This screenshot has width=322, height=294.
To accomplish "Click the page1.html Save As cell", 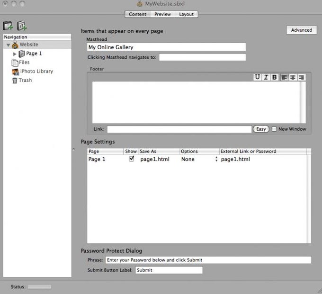I will pos(155,159).
